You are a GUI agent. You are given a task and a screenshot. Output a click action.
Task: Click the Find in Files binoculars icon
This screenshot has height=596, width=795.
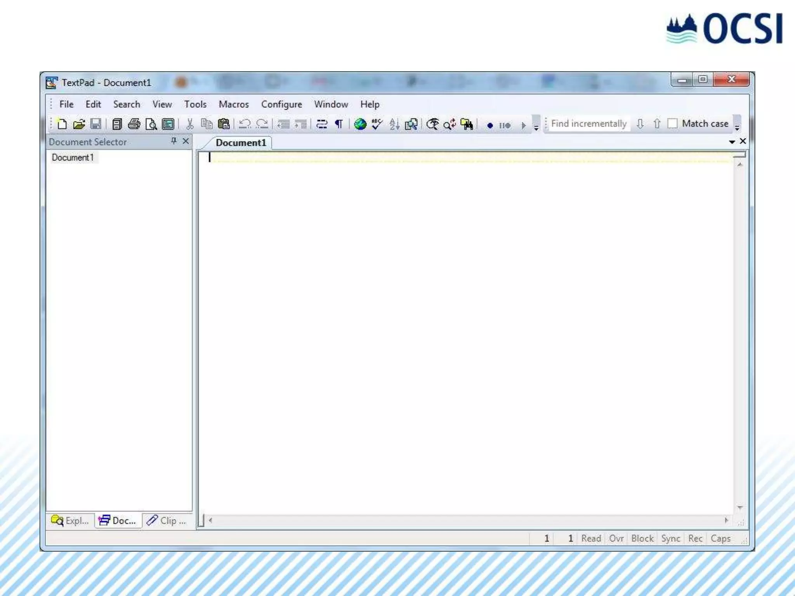tap(467, 124)
